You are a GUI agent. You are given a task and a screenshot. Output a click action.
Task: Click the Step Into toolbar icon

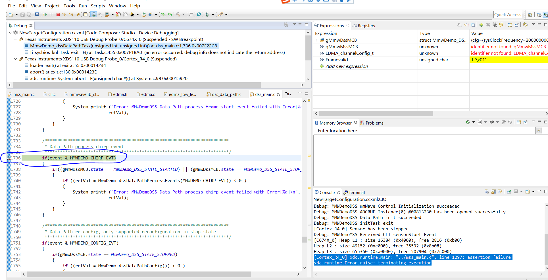coord(64,14)
